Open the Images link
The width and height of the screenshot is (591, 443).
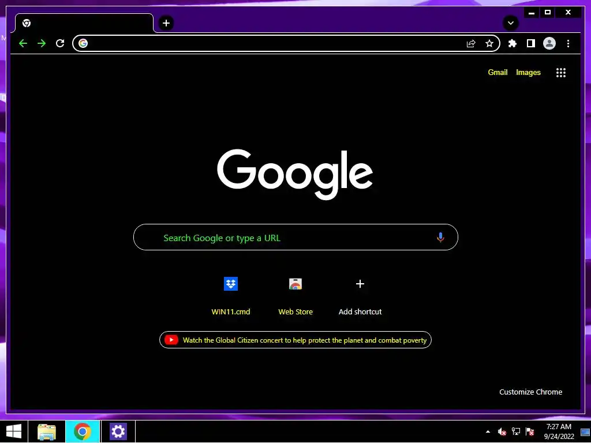[x=528, y=72]
